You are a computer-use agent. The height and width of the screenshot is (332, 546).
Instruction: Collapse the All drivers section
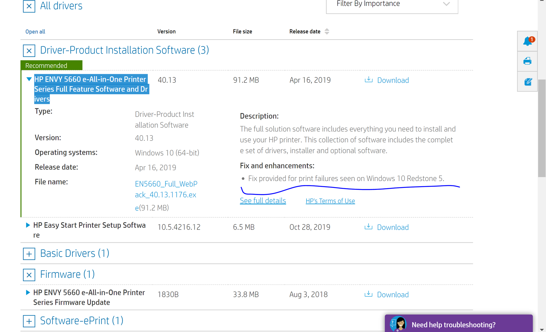29,6
